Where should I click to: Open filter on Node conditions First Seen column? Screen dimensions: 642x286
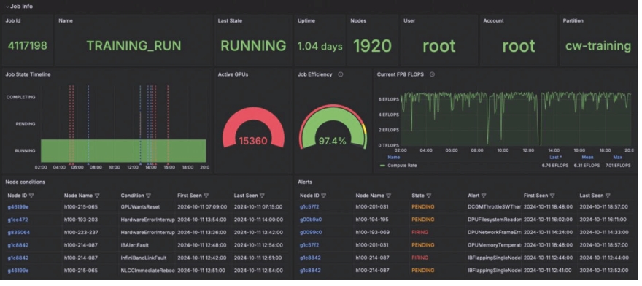[x=207, y=196]
